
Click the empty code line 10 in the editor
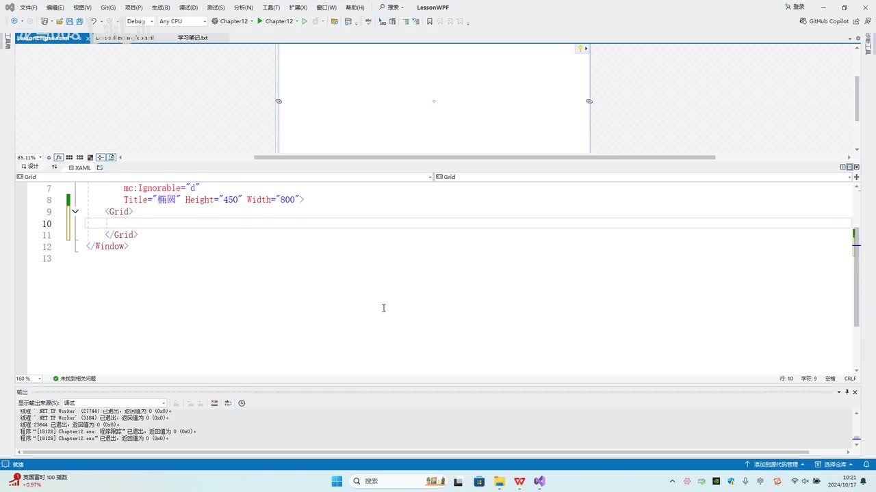click(x=469, y=223)
